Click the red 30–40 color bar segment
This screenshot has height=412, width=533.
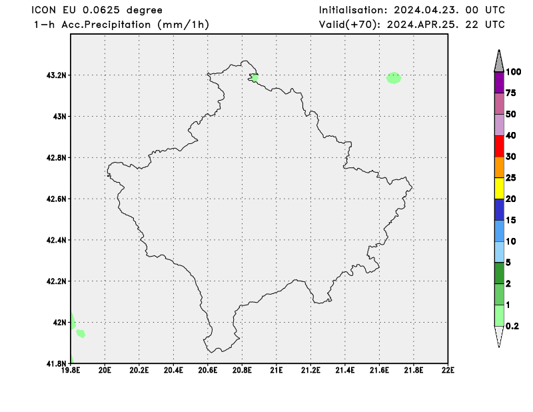click(499, 146)
